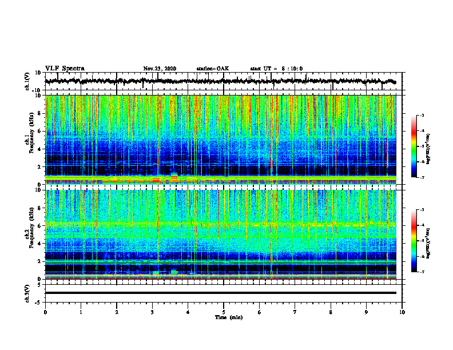Viewport: 453px width, 350px height.
Task: Click time axis tick label "6"
Action: click(260, 312)
